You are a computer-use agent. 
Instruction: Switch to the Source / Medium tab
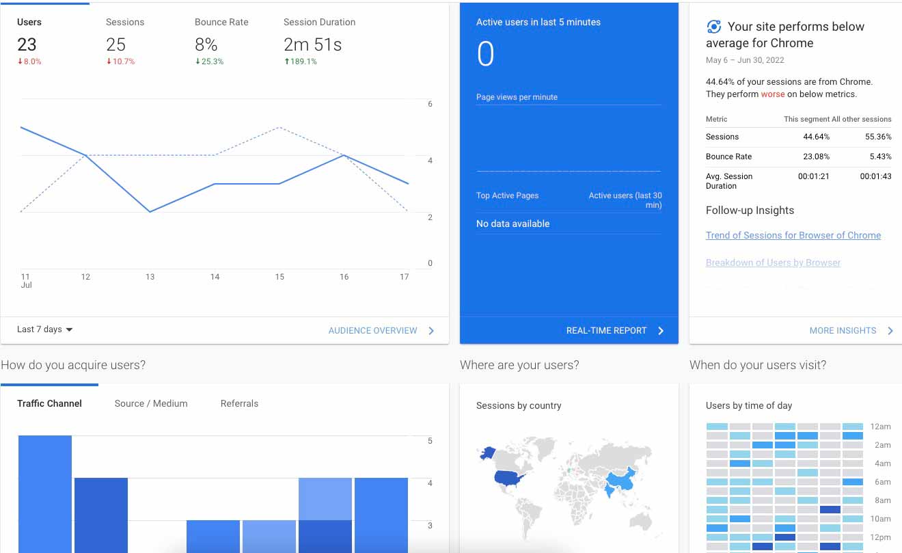coord(151,403)
